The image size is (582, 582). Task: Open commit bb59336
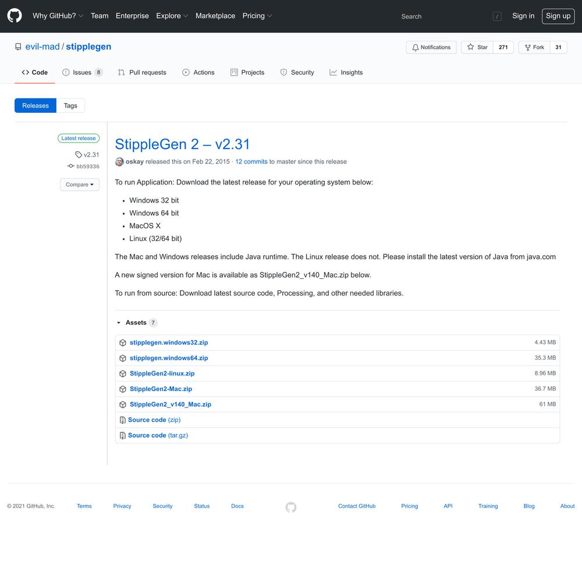83,166
